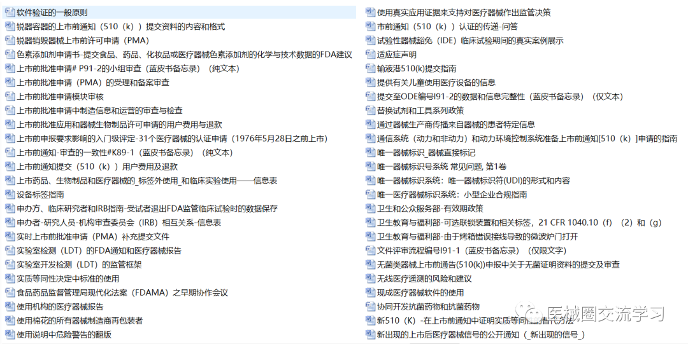
Task: Select file 色素添加剂申请书 FDA建议
Action: (184, 55)
